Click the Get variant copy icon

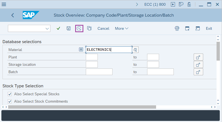pos(89,28)
